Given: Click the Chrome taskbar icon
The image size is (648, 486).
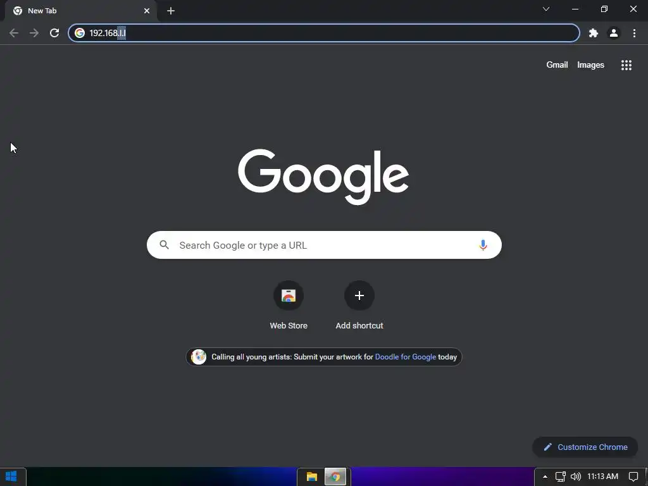Looking at the screenshot, I should 335,477.
